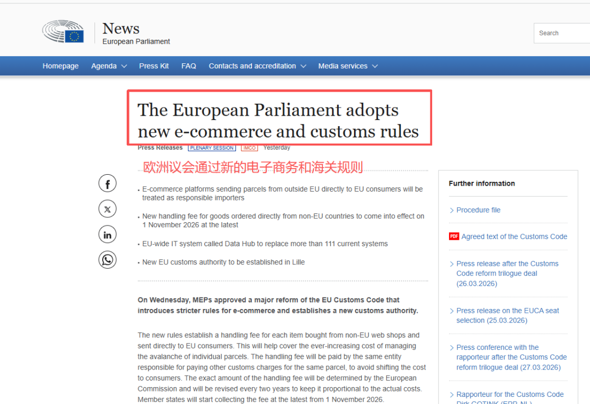Viewport: 590px width, 404px height.
Task: Click the Yesterday publication date
Action: tap(276, 147)
